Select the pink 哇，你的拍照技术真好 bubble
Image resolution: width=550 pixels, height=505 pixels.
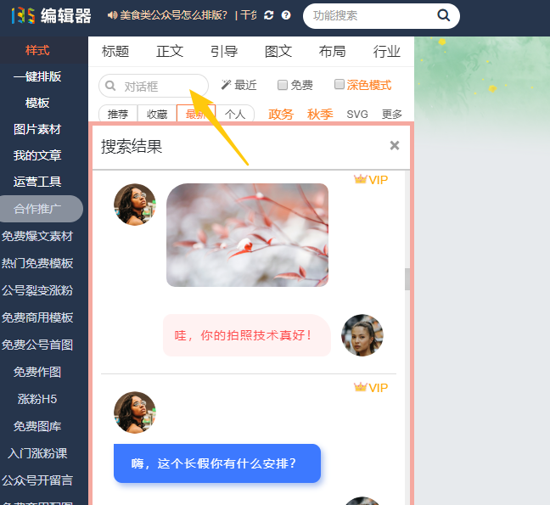click(x=247, y=335)
